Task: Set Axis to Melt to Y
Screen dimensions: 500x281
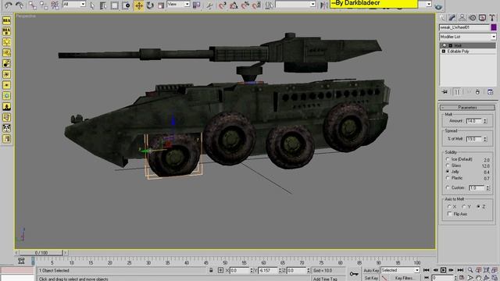Action: pyautogui.click(x=464, y=207)
